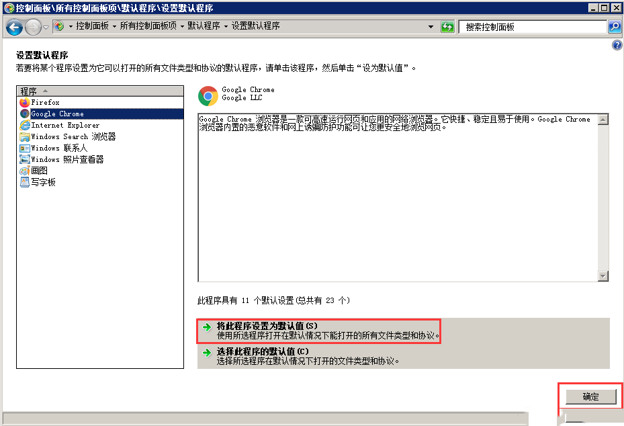The height and width of the screenshot is (426, 624).
Task: Click the green Refresh button
Action: [448, 27]
